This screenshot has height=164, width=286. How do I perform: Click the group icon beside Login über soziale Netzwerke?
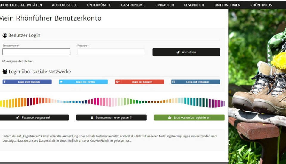click(x=5, y=72)
